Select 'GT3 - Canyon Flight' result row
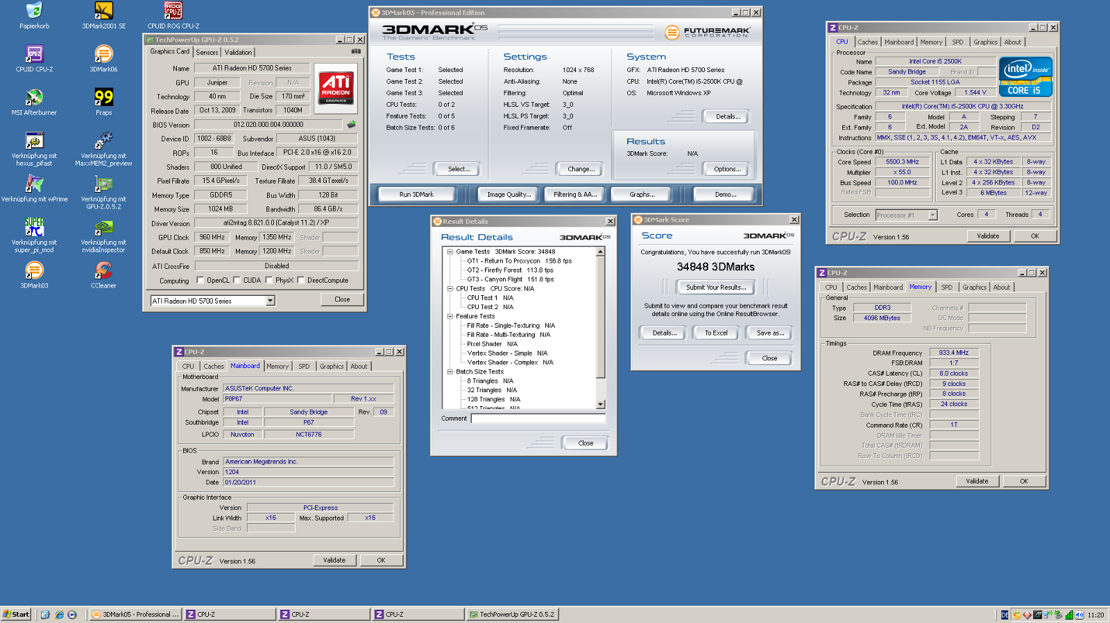 point(510,279)
